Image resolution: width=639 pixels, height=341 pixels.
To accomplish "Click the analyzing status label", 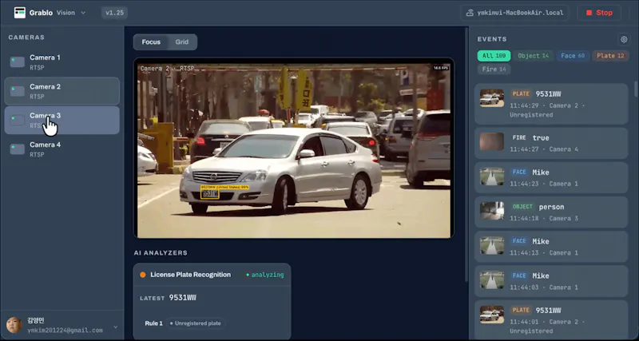I will (x=265, y=275).
